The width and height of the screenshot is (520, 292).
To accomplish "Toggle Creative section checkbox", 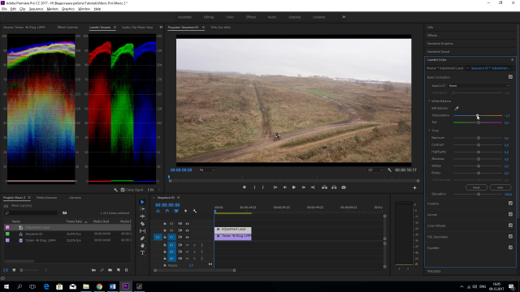I will [510, 204].
